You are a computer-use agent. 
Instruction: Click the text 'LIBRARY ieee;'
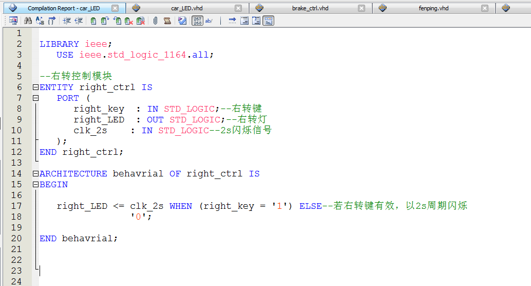pos(75,44)
